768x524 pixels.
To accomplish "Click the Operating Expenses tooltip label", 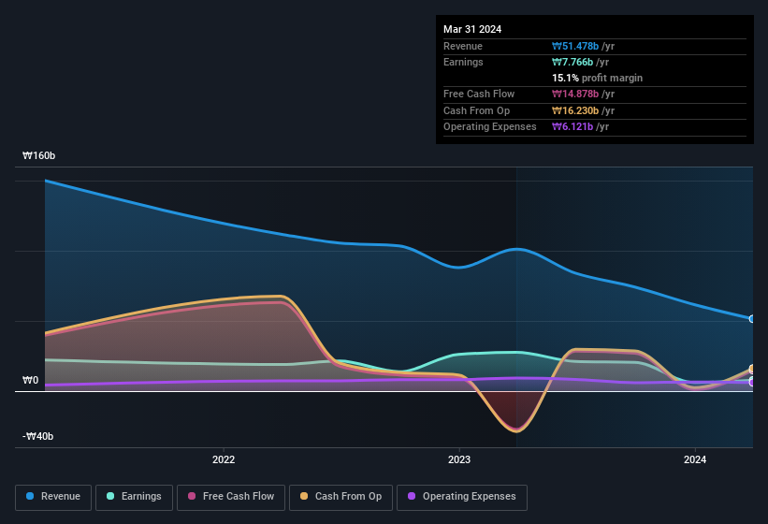I will (x=490, y=127).
